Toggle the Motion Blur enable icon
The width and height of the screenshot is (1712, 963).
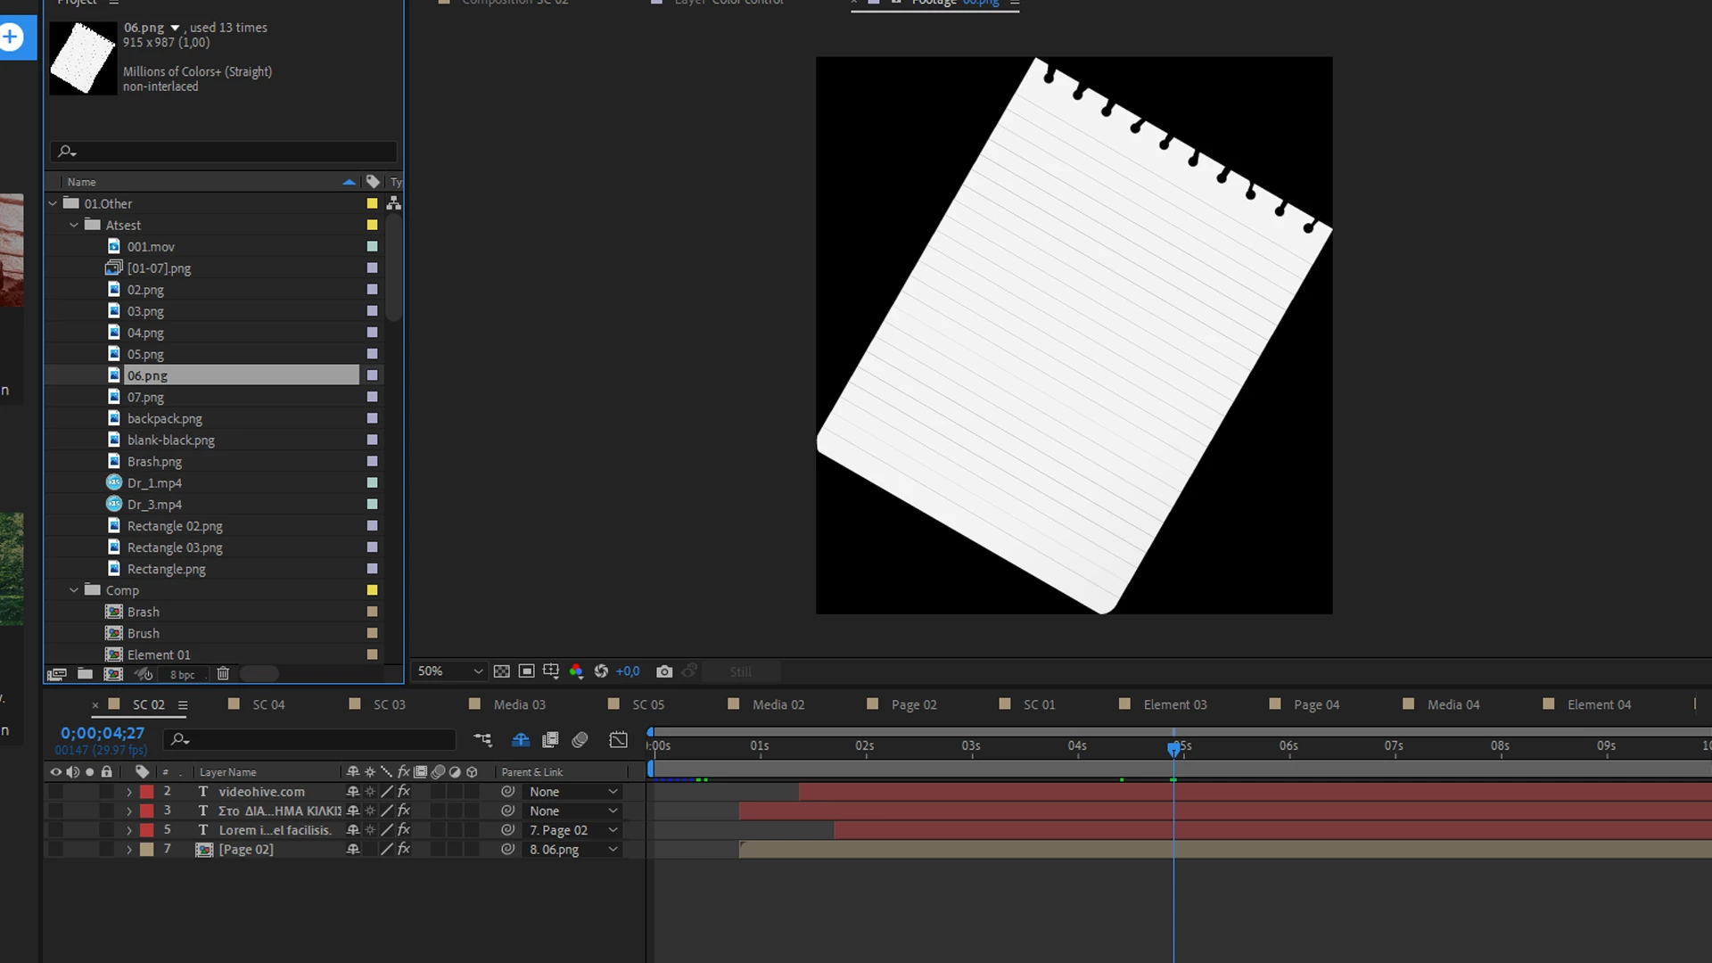(x=580, y=739)
